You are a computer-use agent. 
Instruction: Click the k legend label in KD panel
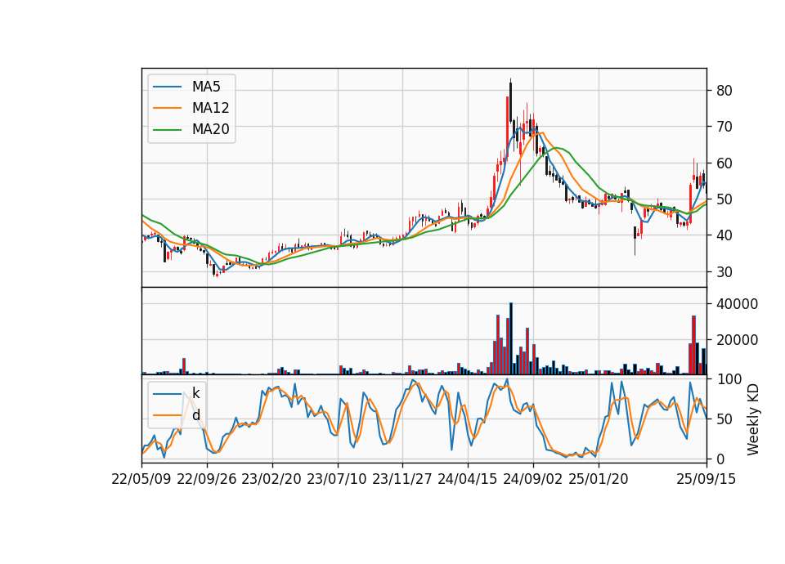tap(195, 393)
